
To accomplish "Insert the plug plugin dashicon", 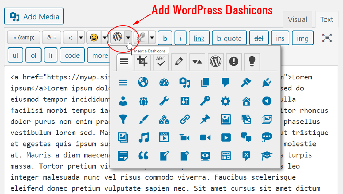I will pyautogui.click(x=267, y=83).
